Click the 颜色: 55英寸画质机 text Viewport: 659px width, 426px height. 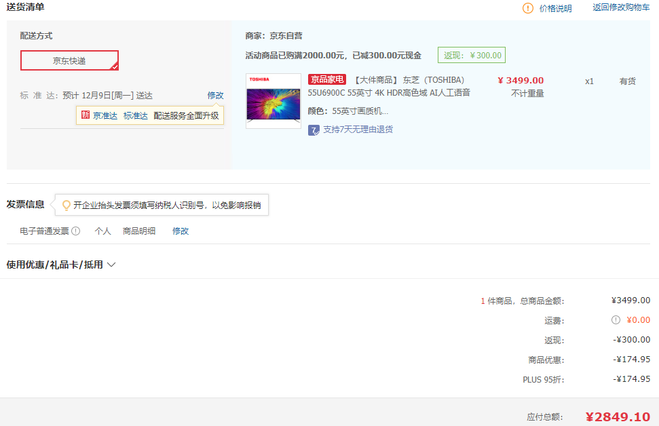(348, 111)
